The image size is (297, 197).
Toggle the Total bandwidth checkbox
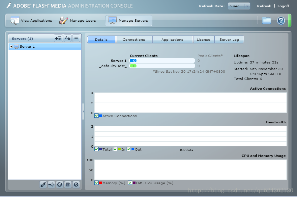[96, 149]
